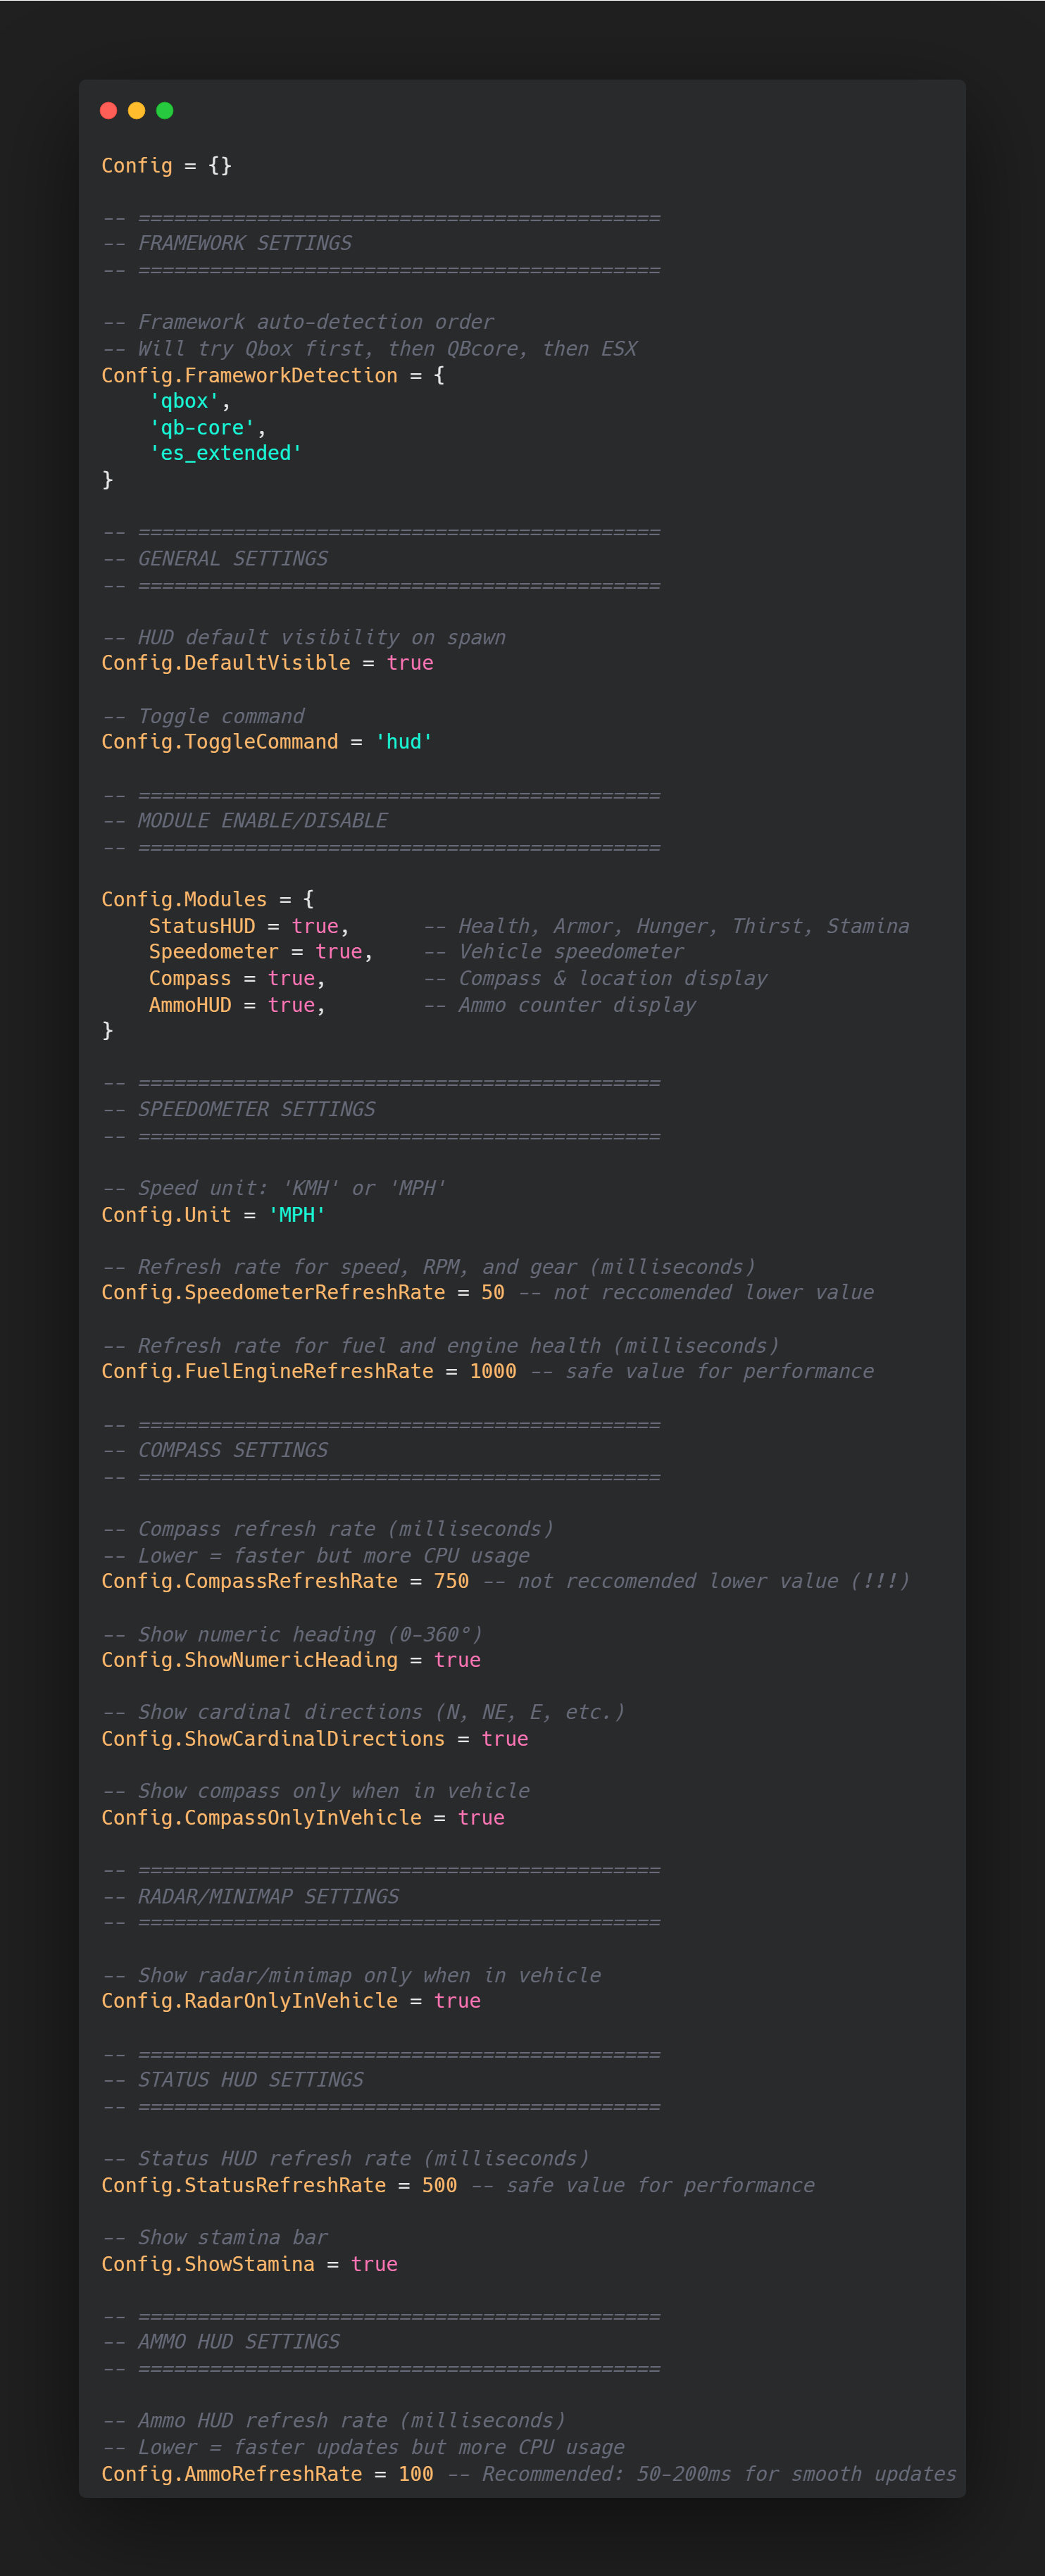The width and height of the screenshot is (1045, 2576).
Task: Click the "Config.CompassRefreshRate" identifier
Action: point(250,1581)
